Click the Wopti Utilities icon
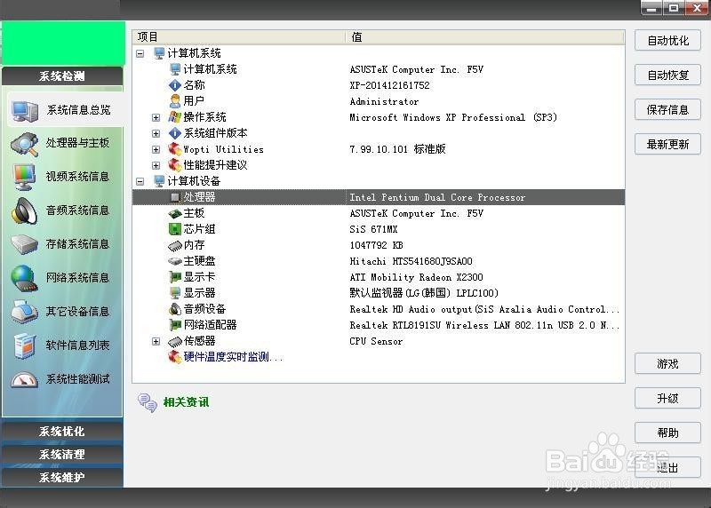711x508 pixels. 174,149
